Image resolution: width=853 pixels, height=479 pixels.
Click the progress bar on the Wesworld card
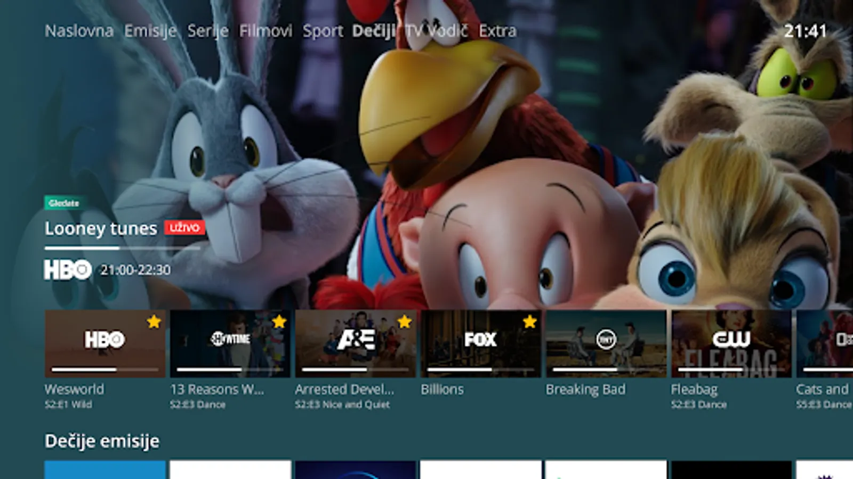tap(105, 369)
